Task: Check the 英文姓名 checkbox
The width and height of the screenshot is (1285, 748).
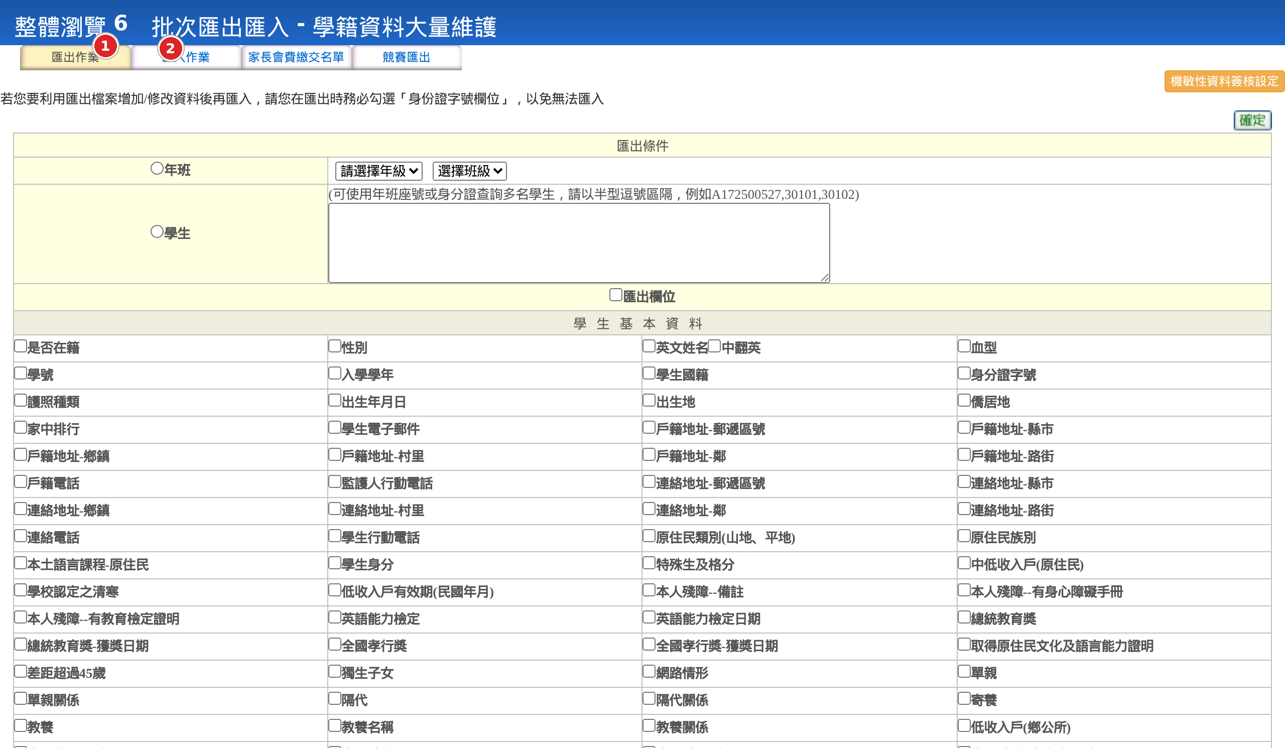Action: [649, 346]
